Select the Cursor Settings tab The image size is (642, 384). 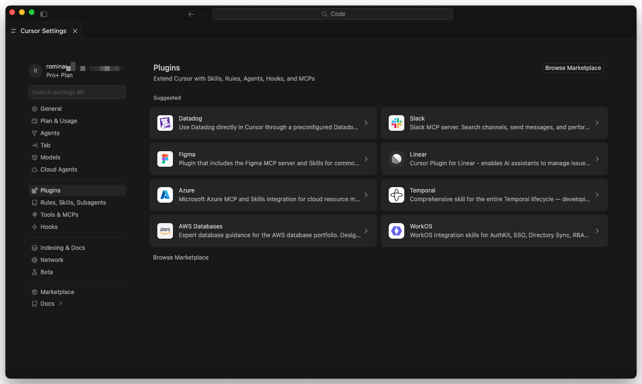point(44,31)
